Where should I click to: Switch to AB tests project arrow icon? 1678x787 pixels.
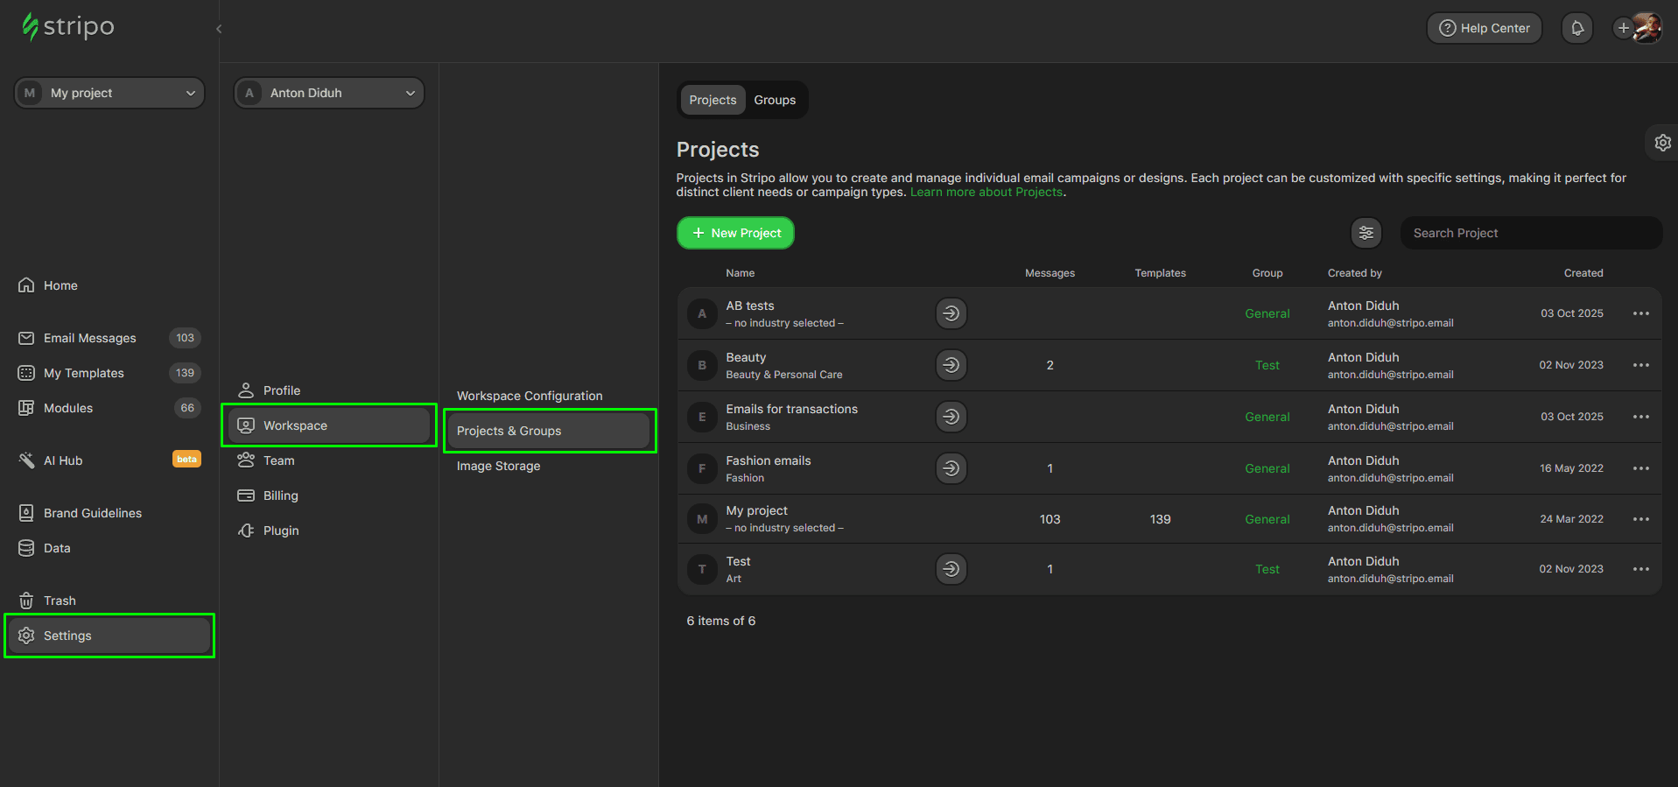951,313
